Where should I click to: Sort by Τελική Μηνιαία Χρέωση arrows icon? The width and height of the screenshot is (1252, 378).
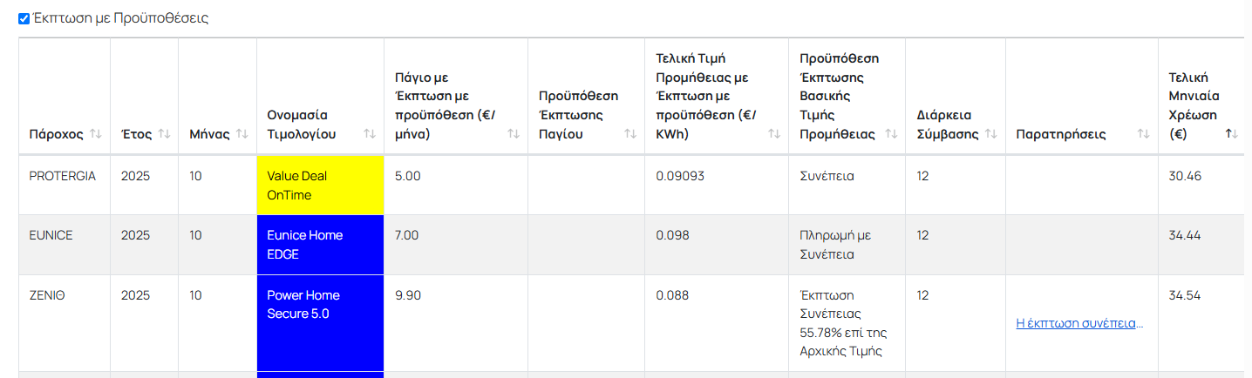point(1231,134)
